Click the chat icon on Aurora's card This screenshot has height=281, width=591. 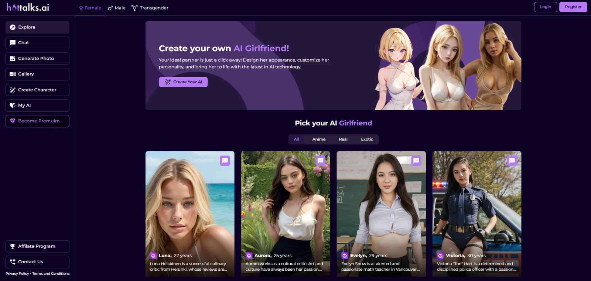click(x=321, y=161)
